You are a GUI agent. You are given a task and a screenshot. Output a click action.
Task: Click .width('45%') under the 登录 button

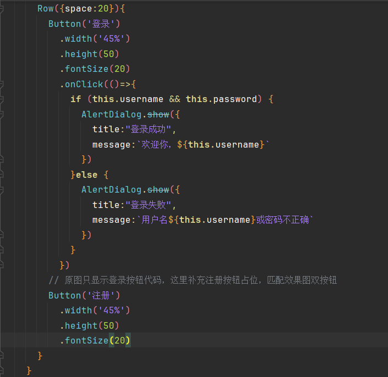[x=95, y=39]
